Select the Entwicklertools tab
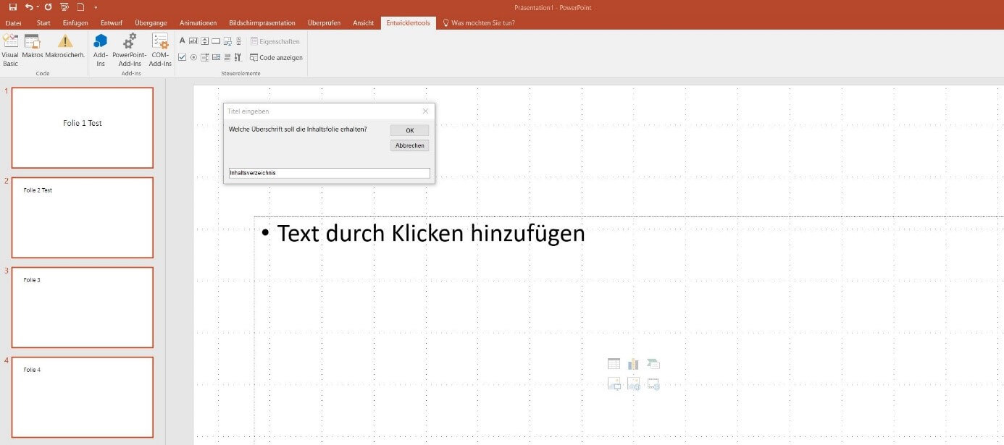Screen dimensions: 1004x445 [x=408, y=23]
